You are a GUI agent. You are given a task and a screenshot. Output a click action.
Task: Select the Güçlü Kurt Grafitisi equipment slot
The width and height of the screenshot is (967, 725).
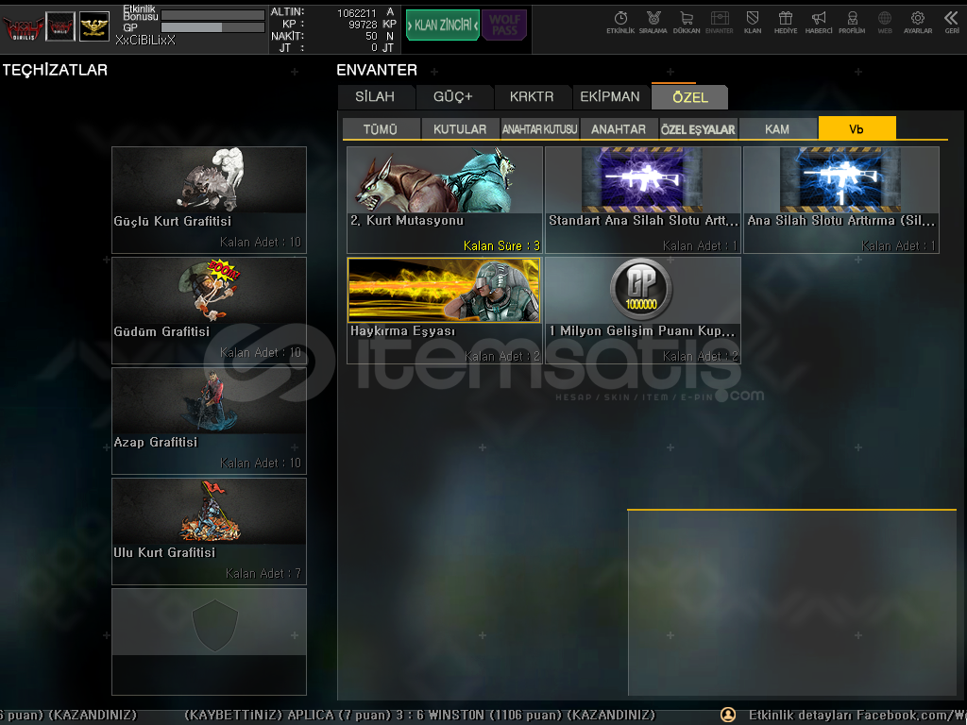209,200
